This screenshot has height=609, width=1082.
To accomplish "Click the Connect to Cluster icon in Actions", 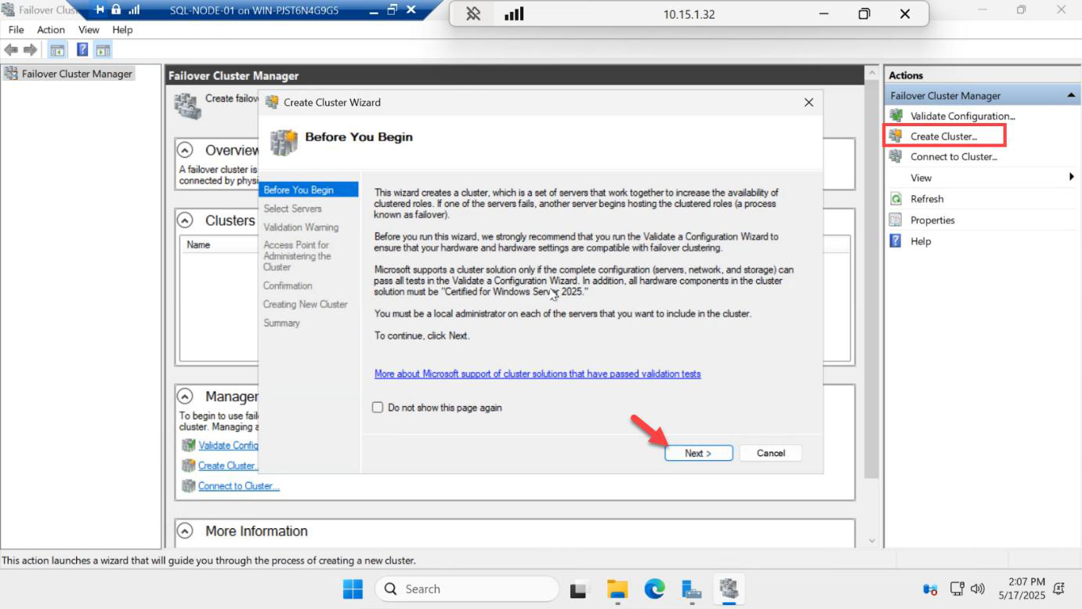I will click(x=896, y=156).
